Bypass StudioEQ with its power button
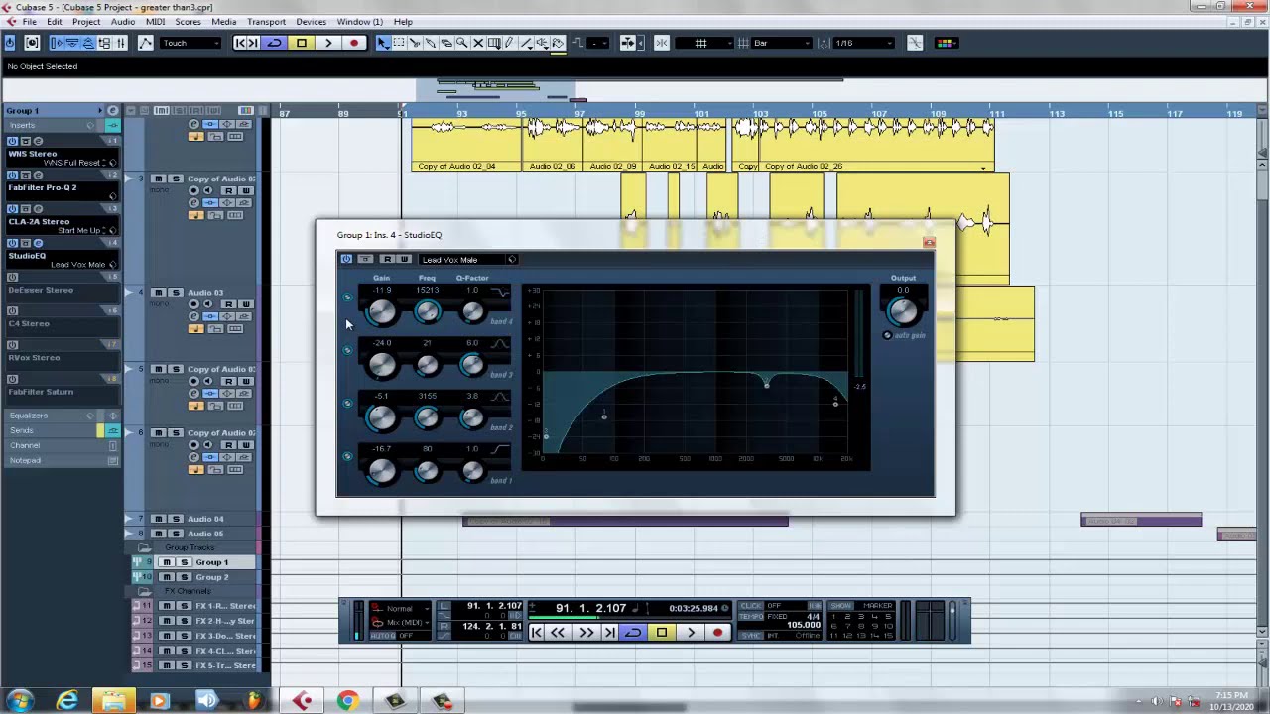The height and width of the screenshot is (714, 1270). [x=346, y=259]
